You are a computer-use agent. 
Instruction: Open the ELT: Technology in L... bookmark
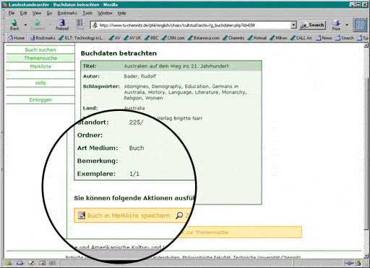[81, 38]
